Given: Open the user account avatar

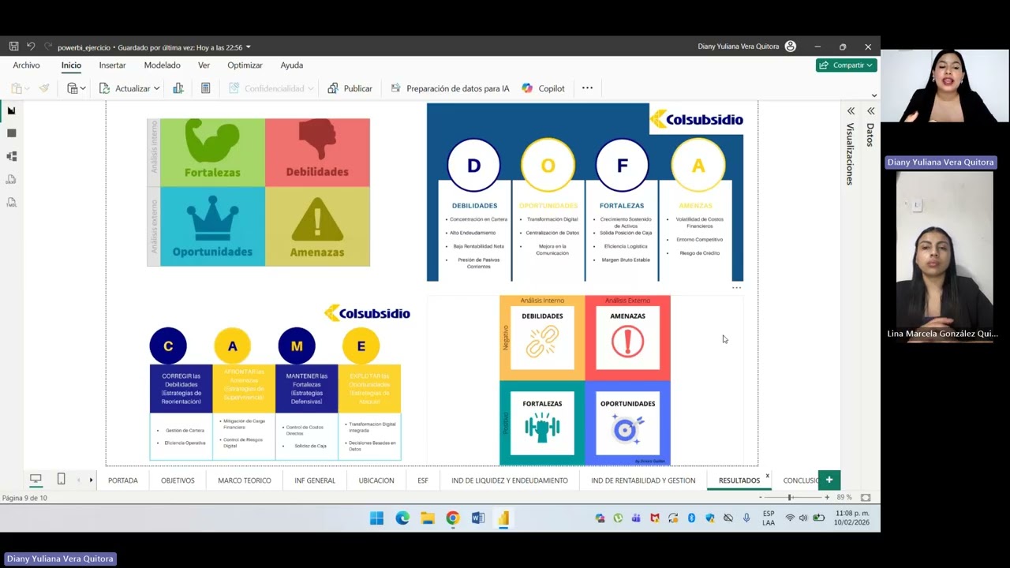Looking at the screenshot, I should point(791,47).
